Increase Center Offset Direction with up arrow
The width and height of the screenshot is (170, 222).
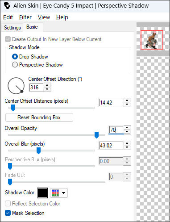coord(47,85)
